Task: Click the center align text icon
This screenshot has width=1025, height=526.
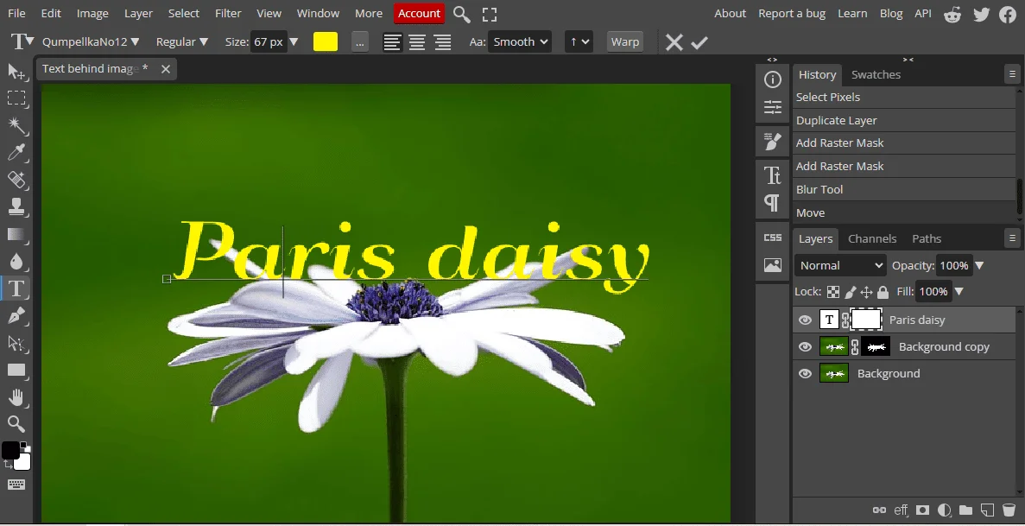Action: [417, 42]
